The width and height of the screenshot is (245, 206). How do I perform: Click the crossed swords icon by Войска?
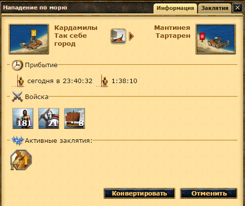click(17, 97)
